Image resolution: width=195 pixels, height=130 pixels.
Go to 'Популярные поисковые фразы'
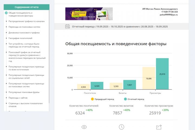click(24, 92)
